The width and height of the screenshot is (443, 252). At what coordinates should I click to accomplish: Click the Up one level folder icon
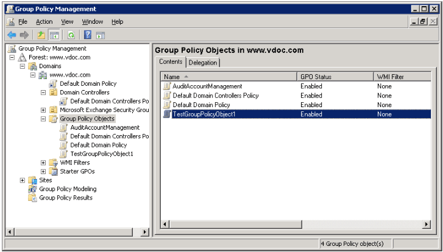point(41,35)
